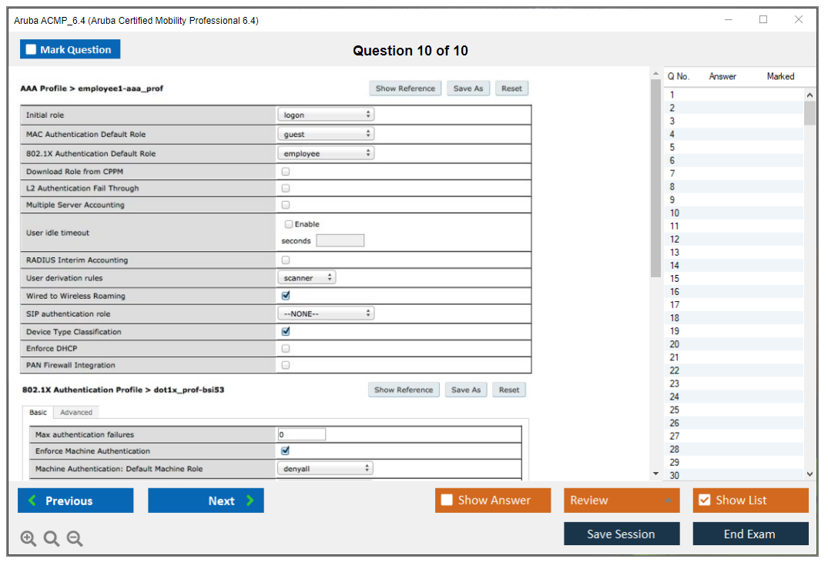Click the question list scrollbar down arrow
This screenshot has height=566, width=828.
pos(810,474)
